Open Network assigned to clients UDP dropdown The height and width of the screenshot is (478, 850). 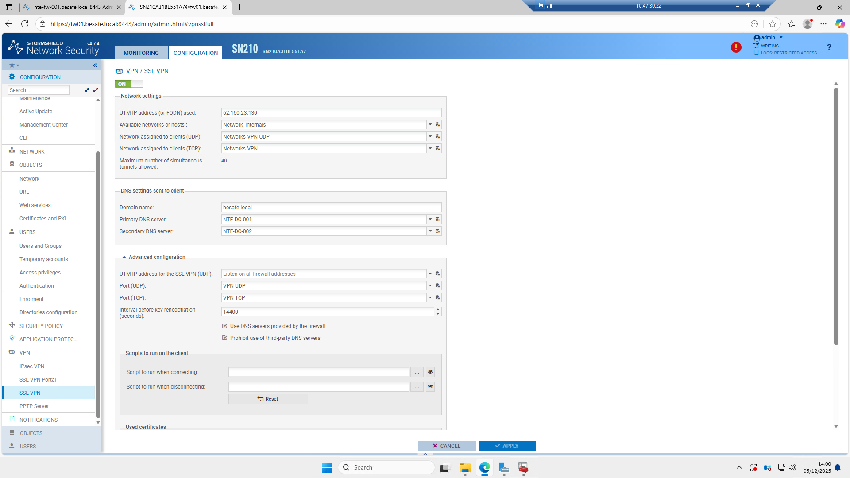(x=430, y=136)
